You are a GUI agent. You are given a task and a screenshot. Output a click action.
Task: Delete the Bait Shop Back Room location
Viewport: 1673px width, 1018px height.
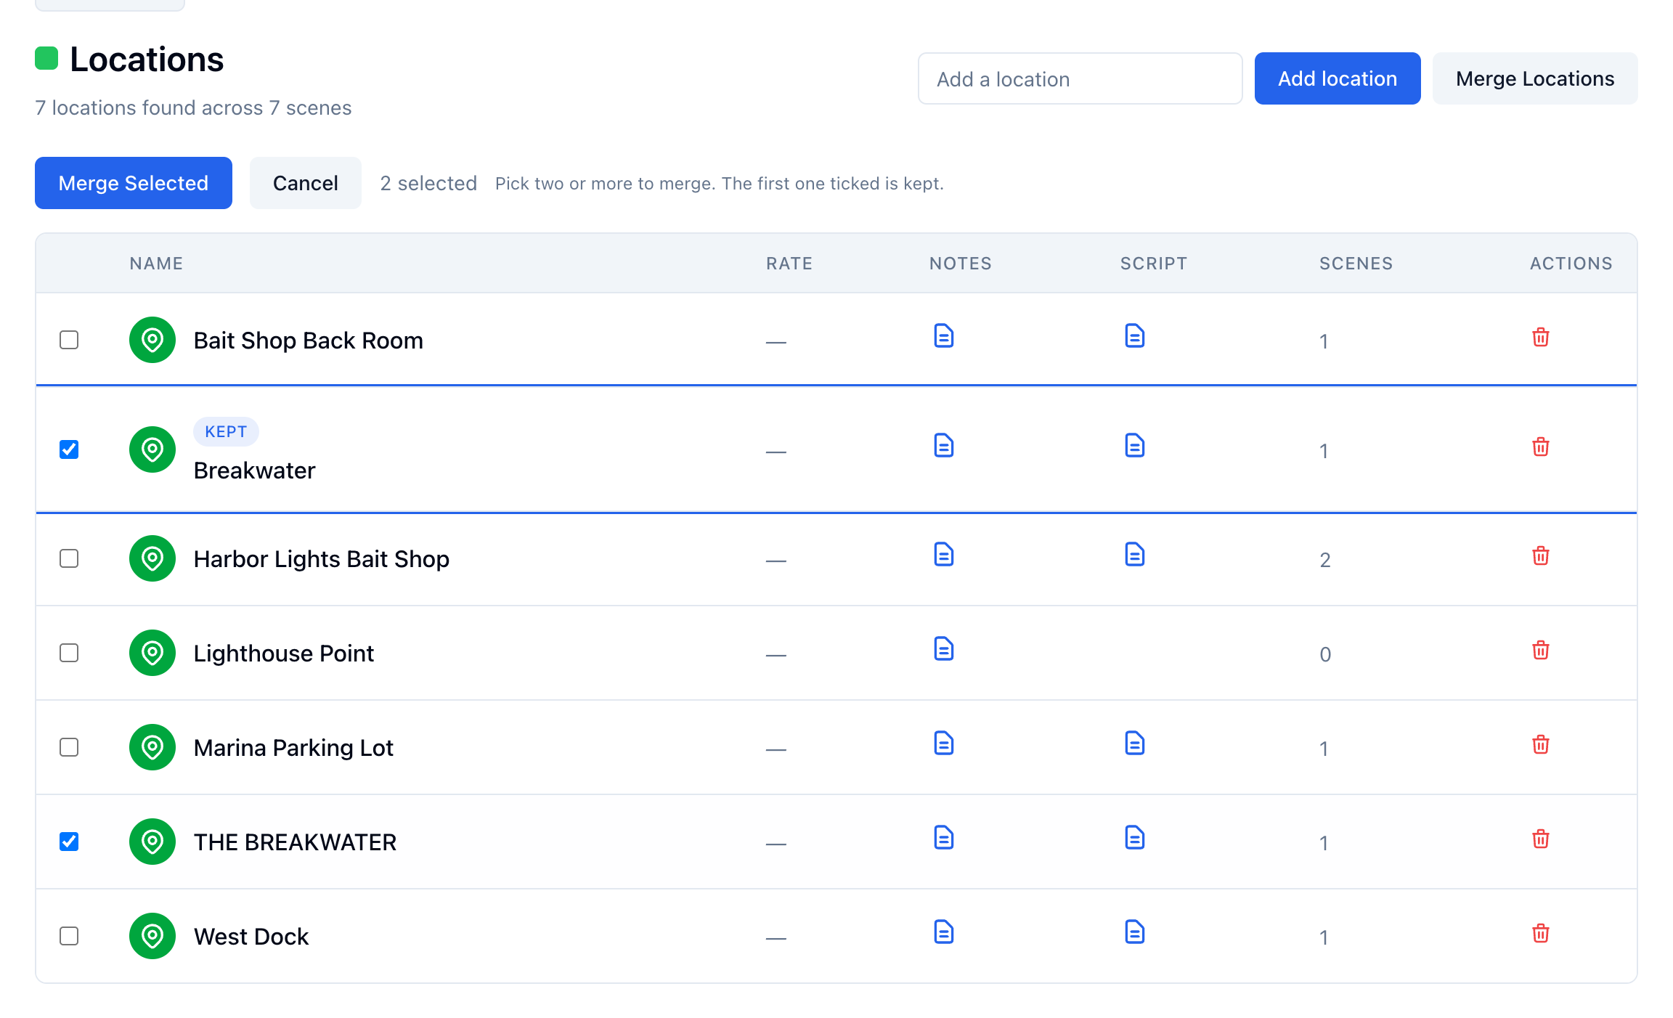(1540, 338)
